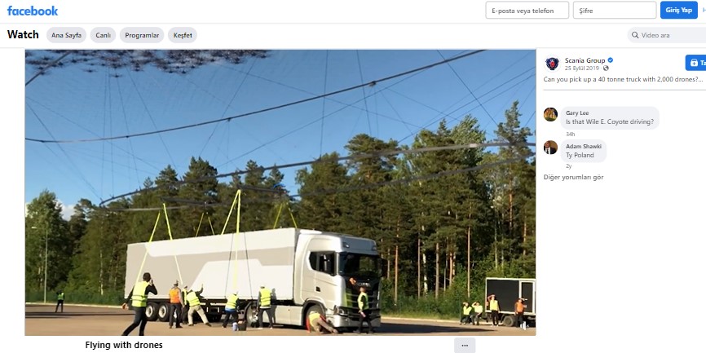Open Gary Lee's profile avatar
Image resolution: width=706 pixels, height=353 pixels.
tap(550, 114)
